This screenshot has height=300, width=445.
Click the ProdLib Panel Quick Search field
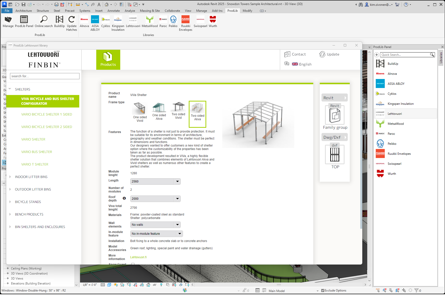click(x=407, y=55)
